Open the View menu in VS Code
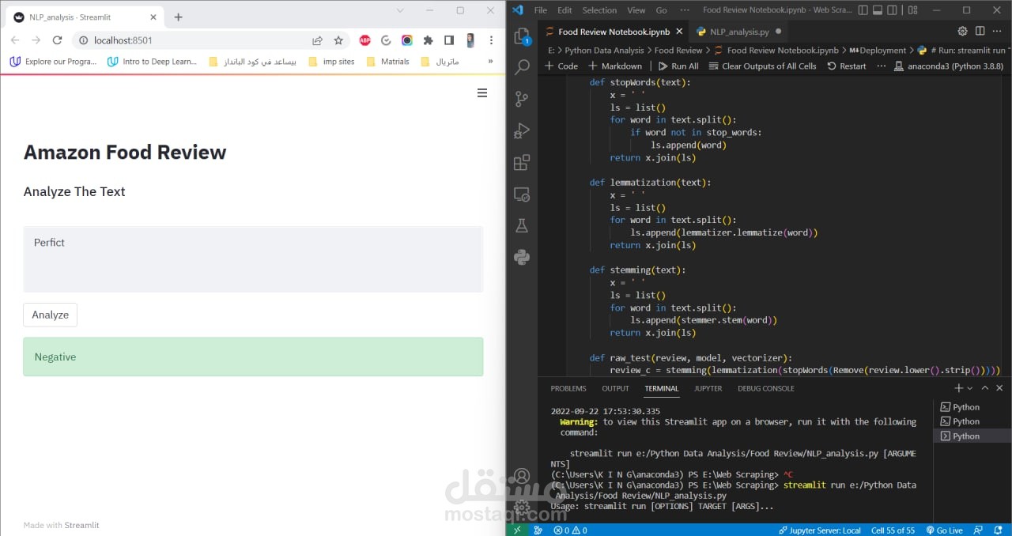1012x536 pixels. 636,10
